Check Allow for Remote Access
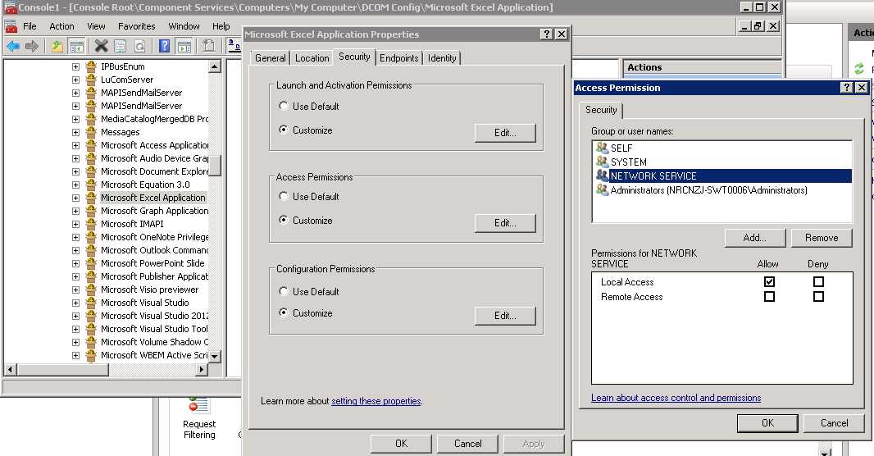The height and width of the screenshot is (456, 874). [769, 297]
